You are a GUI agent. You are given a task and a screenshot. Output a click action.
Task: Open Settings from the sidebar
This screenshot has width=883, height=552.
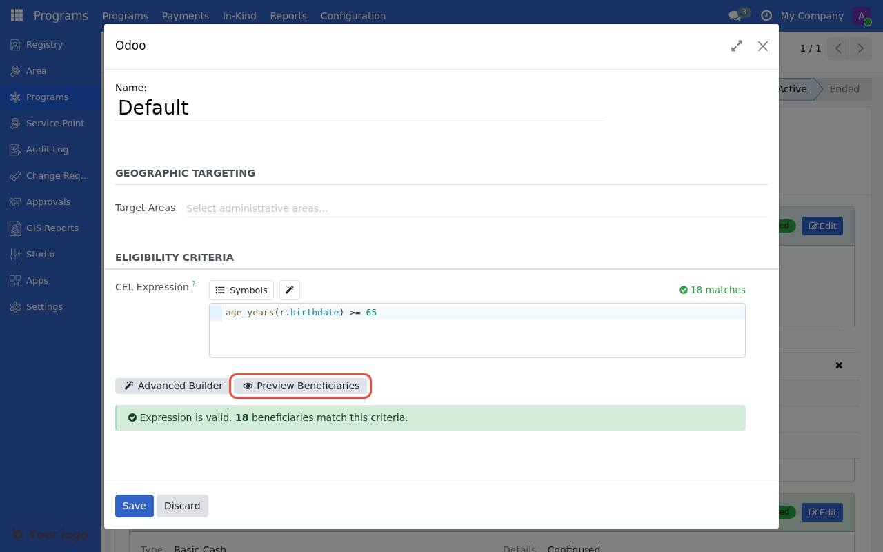tap(44, 306)
